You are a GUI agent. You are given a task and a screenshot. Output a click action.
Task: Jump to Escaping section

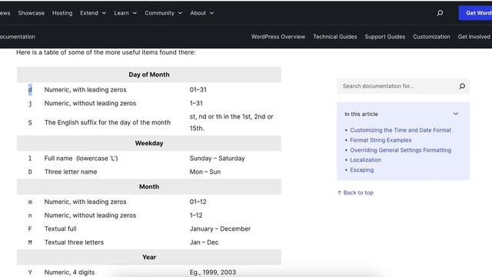[x=362, y=170]
